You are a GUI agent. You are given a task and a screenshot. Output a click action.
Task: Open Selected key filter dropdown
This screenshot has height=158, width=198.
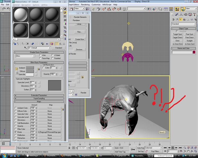[161, 148]
